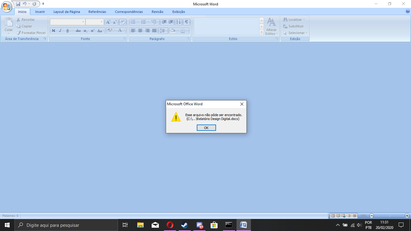Open the Referências tab

pyautogui.click(x=97, y=12)
